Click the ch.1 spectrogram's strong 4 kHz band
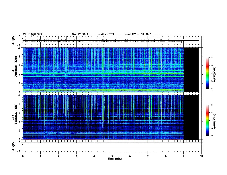Image resolution: width=227 pixels, height=175 pixels. (x=103, y=74)
